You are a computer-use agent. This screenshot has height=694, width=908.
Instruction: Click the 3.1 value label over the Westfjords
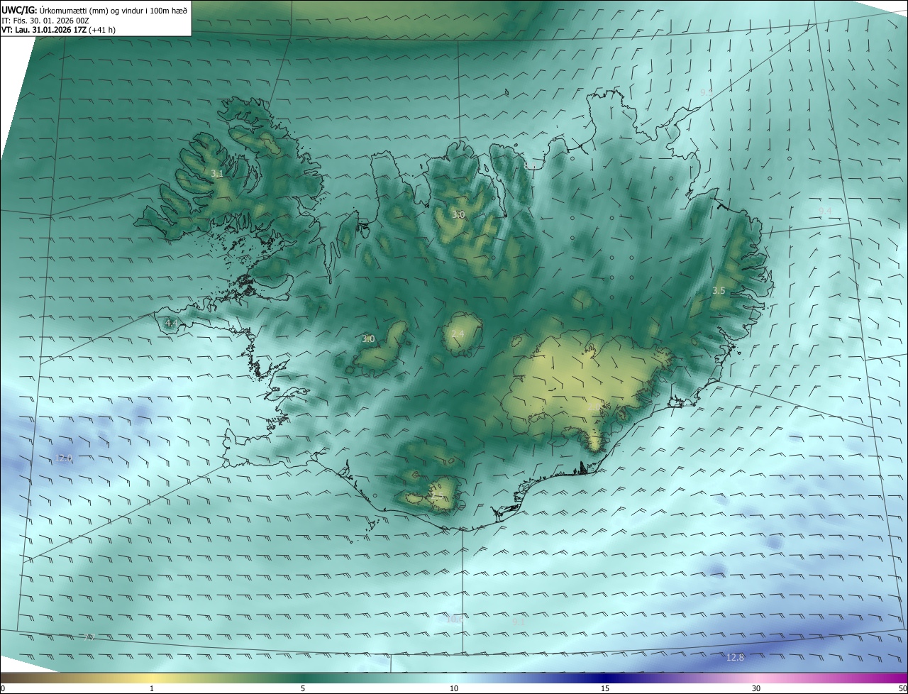(217, 173)
